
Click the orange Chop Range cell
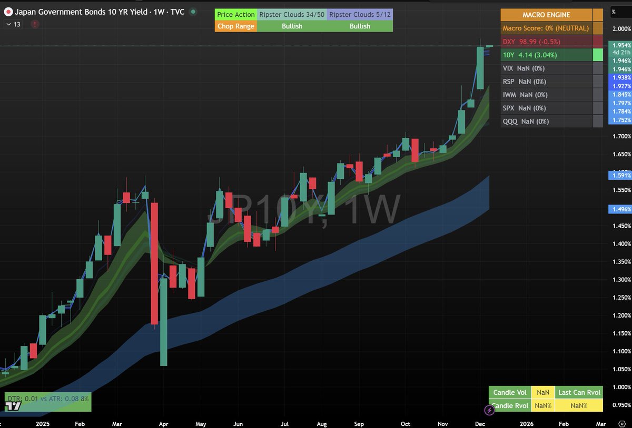[236, 26]
